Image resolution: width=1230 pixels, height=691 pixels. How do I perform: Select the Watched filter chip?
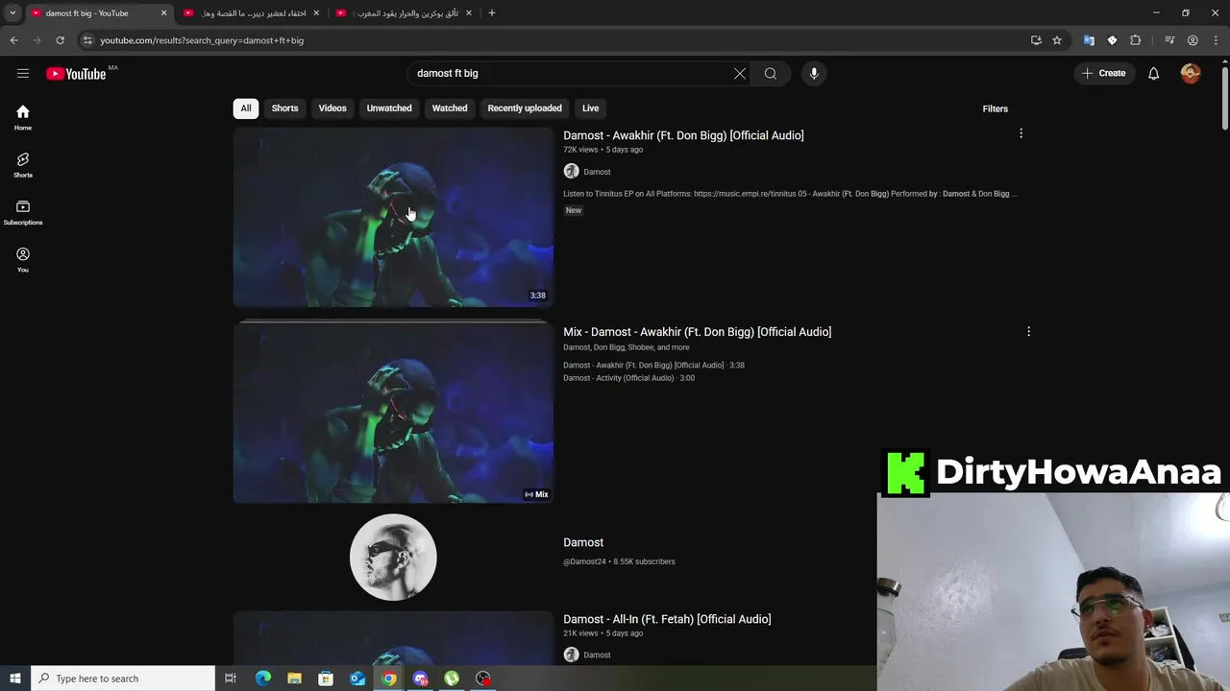click(x=450, y=108)
